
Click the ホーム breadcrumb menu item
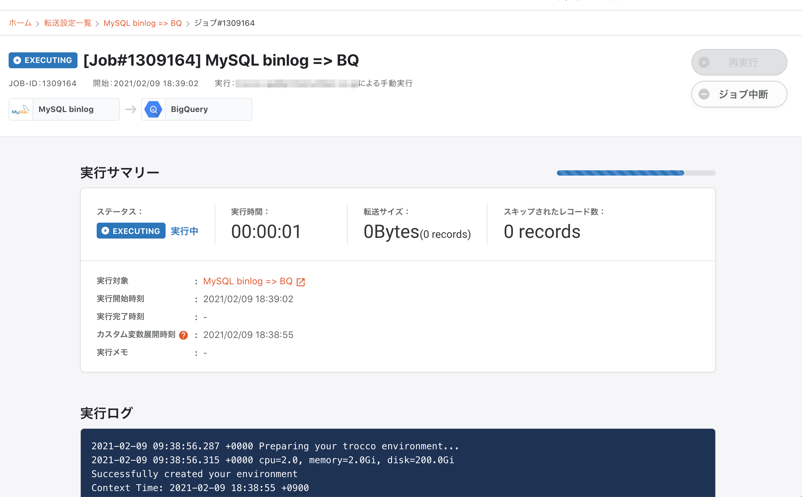point(20,22)
